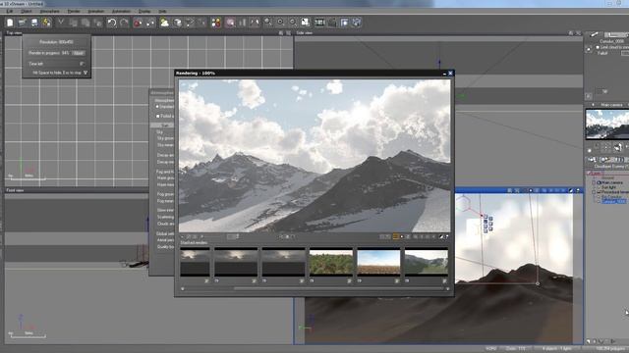Viewport: 629px width, 353px height.
Task: Click the pink icon beside colored spheres
Action: [x=230, y=23]
